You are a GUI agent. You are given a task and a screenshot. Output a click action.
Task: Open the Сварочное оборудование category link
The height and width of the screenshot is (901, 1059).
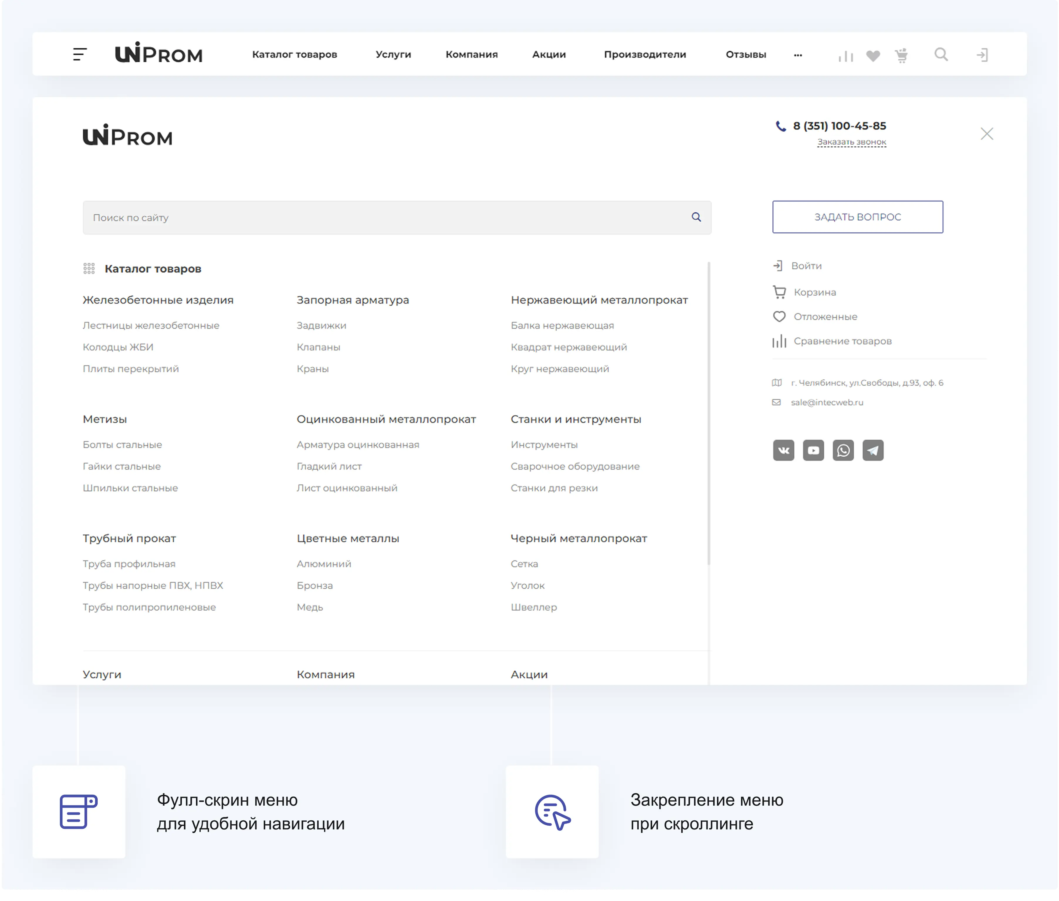point(575,466)
